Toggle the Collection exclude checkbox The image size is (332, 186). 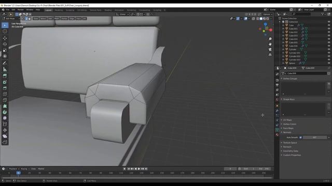[283, 22]
